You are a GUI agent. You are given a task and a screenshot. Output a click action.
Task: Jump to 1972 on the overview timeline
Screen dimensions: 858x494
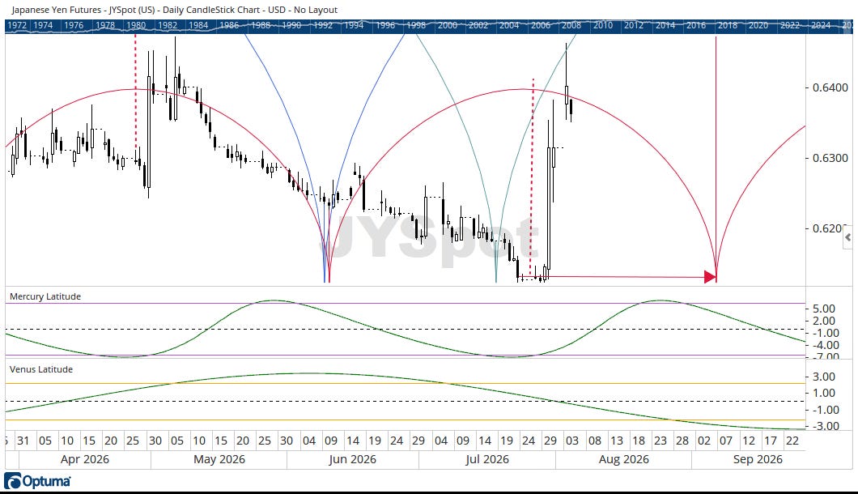pos(17,25)
